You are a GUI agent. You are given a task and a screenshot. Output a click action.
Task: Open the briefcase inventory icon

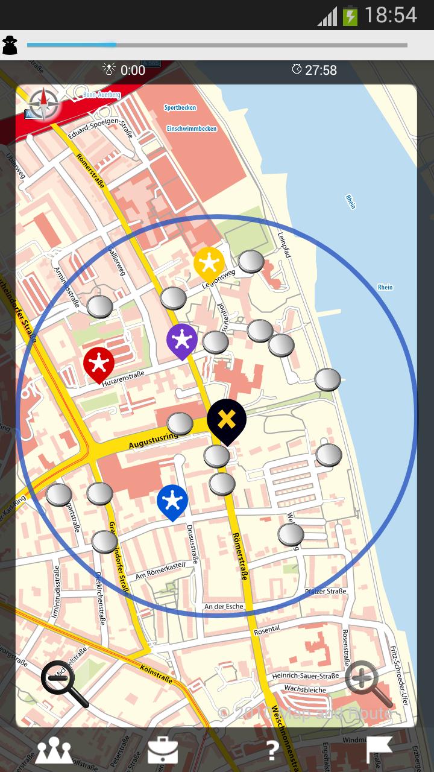coord(163,750)
